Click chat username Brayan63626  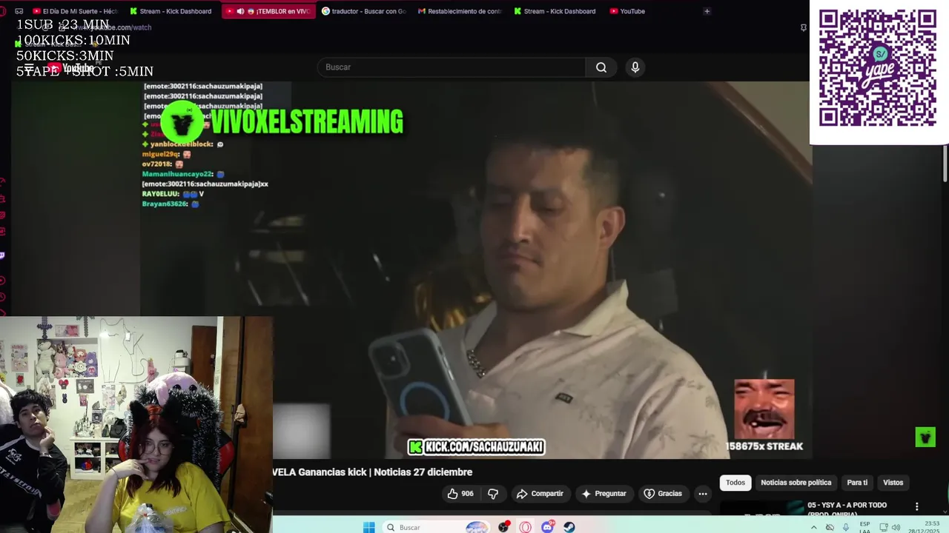pyautogui.click(x=165, y=204)
